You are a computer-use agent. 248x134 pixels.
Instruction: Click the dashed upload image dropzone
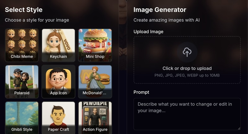click(187, 60)
